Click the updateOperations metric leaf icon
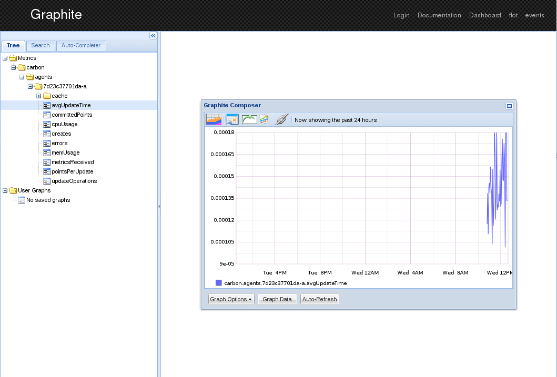Viewport: 557px width, 377px height. 47,181
